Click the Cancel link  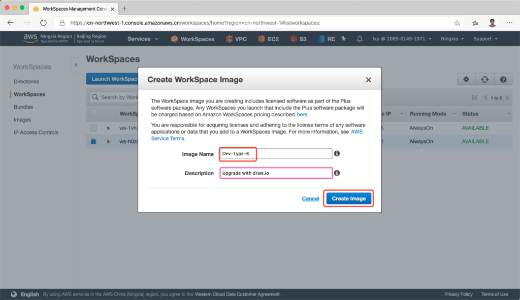[x=310, y=198]
